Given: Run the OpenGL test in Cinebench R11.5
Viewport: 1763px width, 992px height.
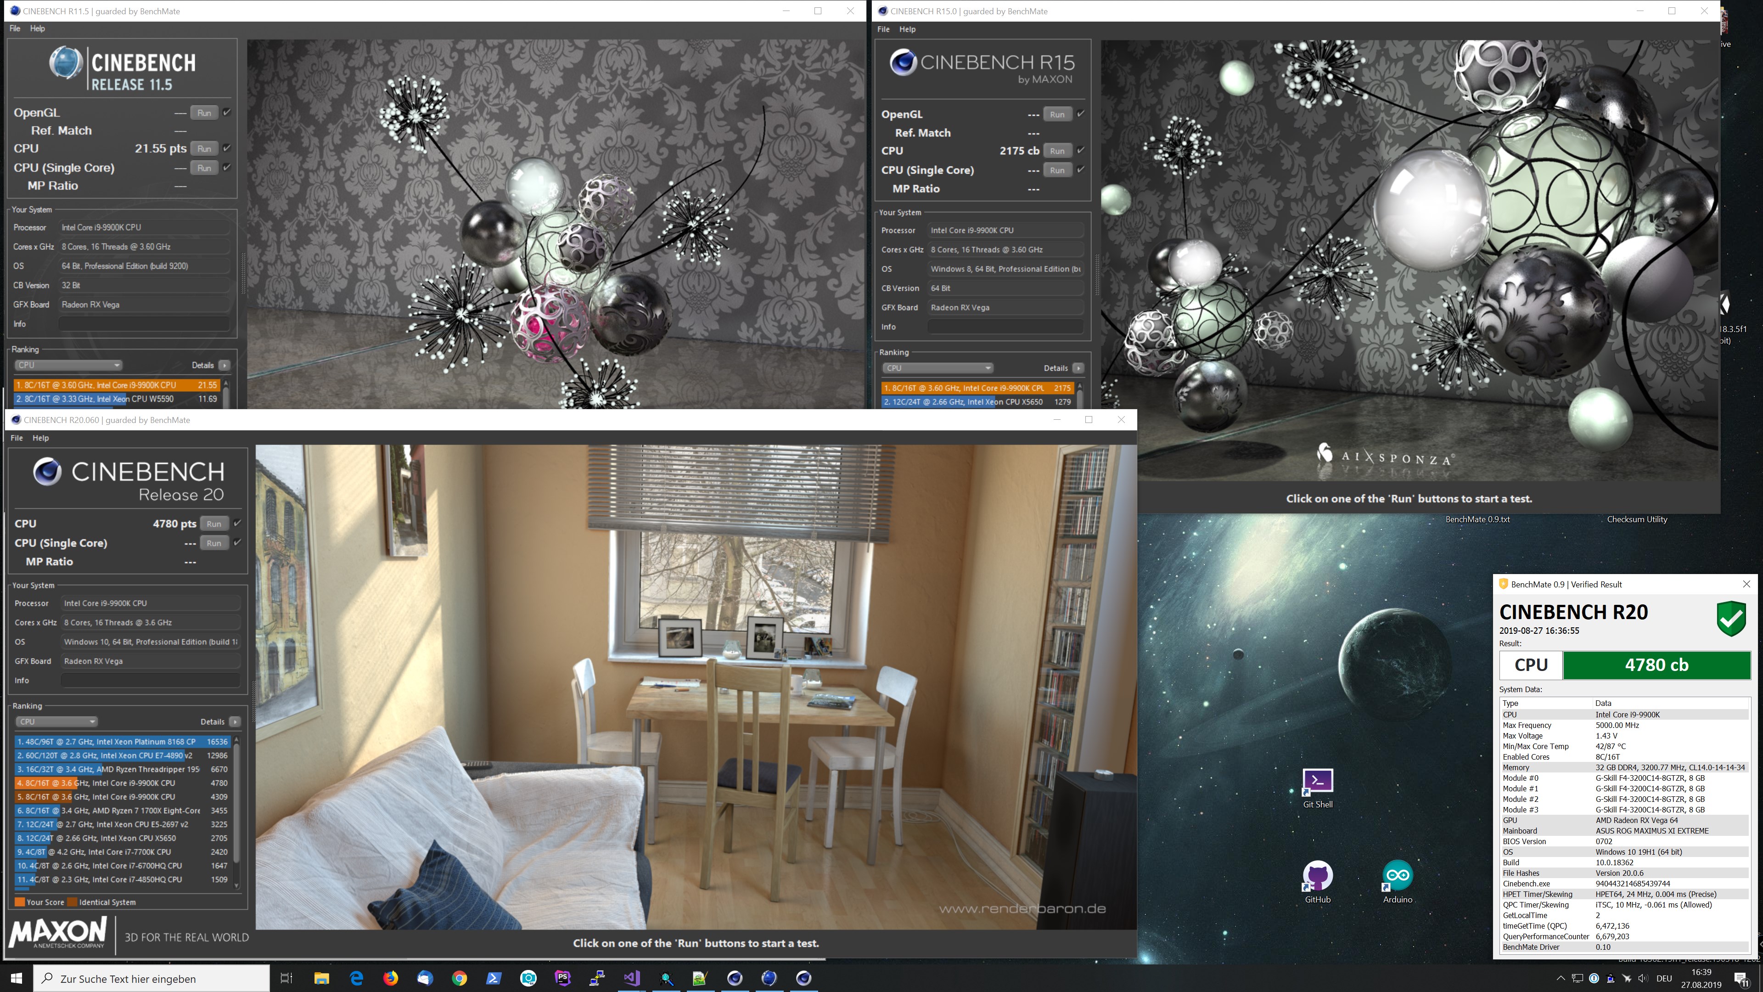Looking at the screenshot, I should (x=204, y=113).
